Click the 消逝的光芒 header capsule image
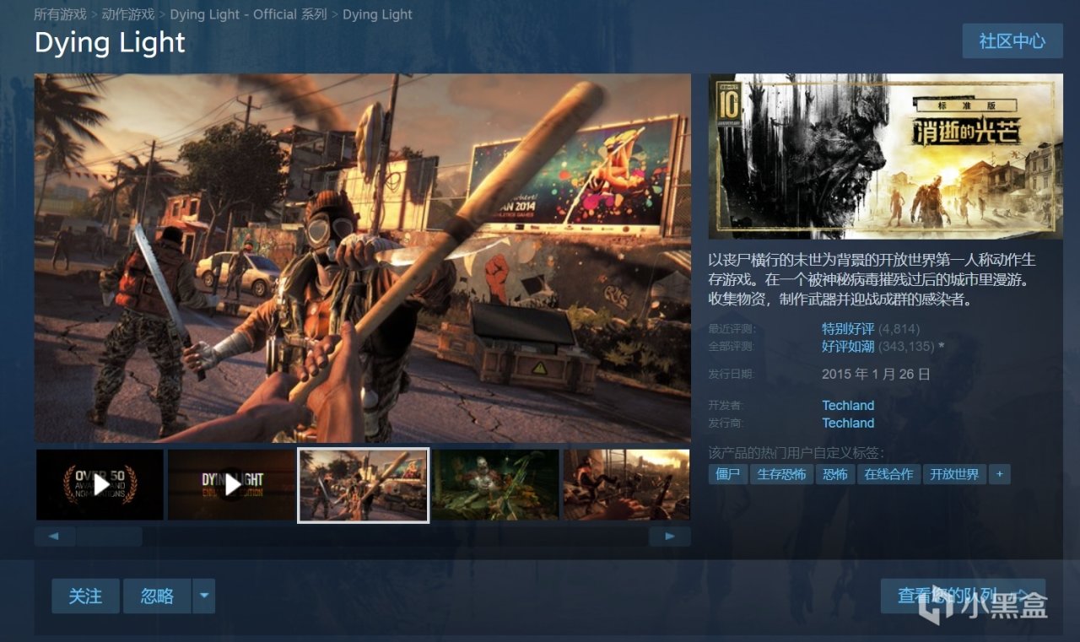Viewport: 1080px width, 642px height. [885, 156]
